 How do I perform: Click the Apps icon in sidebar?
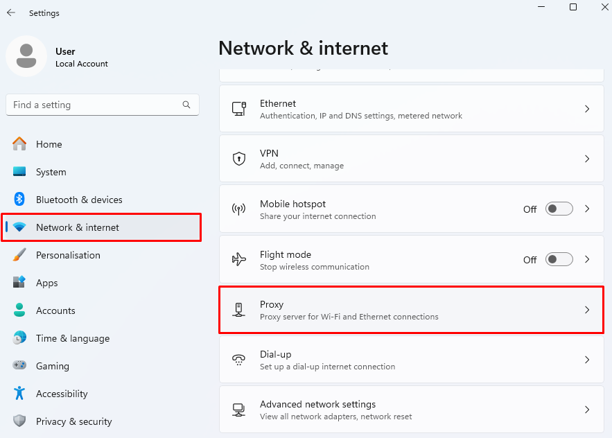[19, 283]
